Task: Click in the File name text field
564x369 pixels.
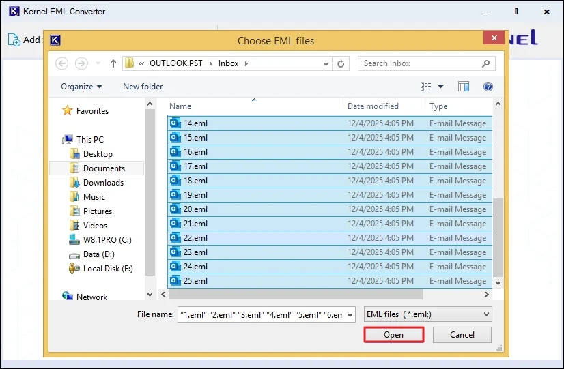Action: pyautogui.click(x=262, y=314)
